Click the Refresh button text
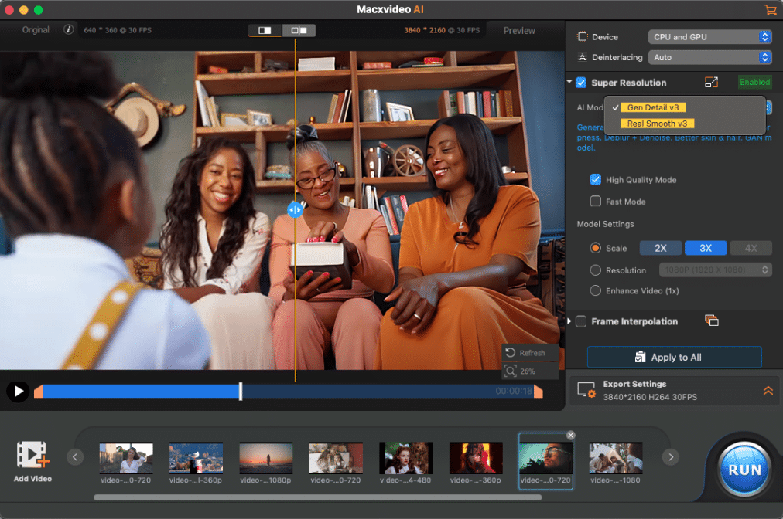The height and width of the screenshot is (519, 783). click(532, 353)
